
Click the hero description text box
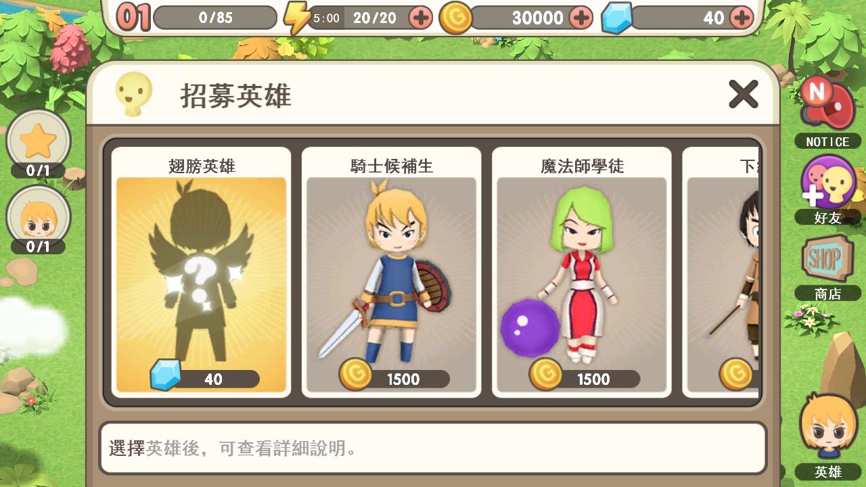[433, 448]
